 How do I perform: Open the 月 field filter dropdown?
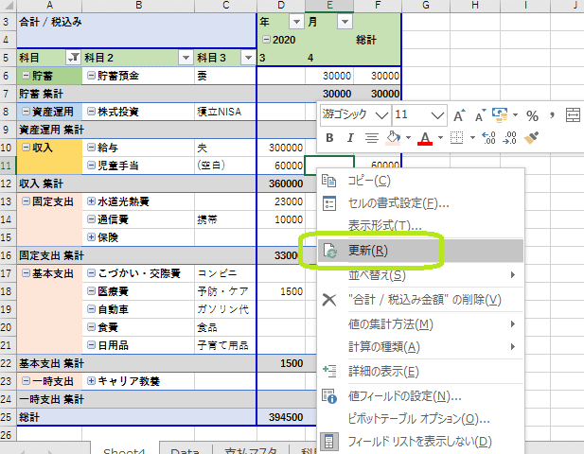coord(345,22)
